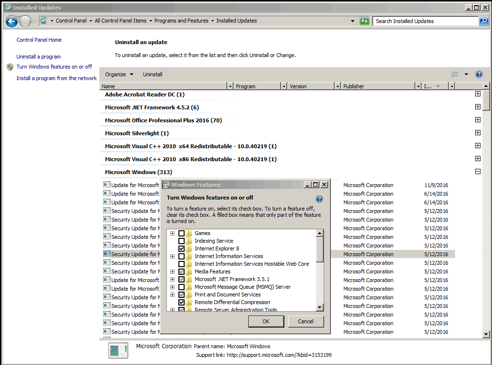Toggle the Media Features checkbox
The width and height of the screenshot is (492, 365).
[181, 271]
